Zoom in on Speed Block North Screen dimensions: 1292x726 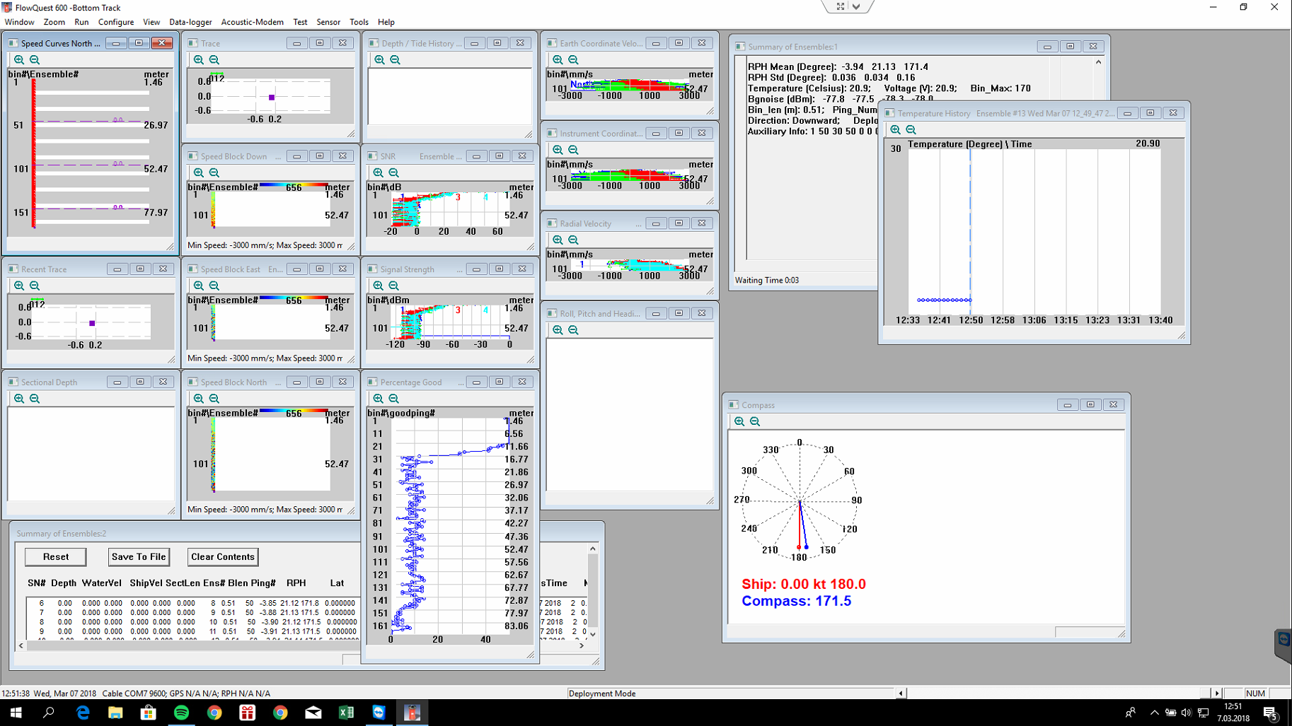click(x=199, y=399)
